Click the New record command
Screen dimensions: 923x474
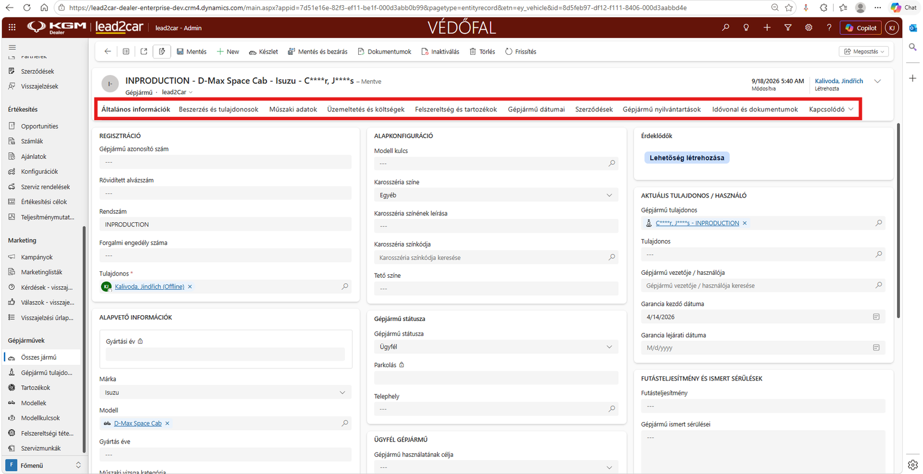[x=228, y=51]
